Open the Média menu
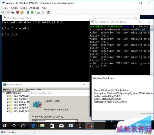Image resolution: width=154 pixels, height=135 pixels. [23, 8]
